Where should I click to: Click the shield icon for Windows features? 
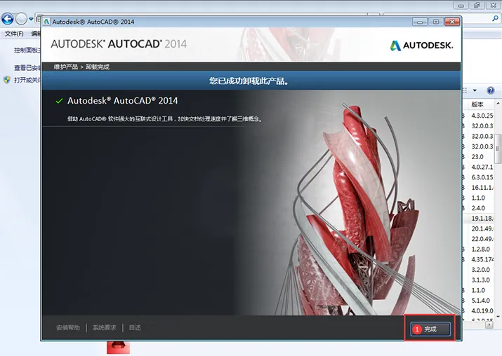7,80
